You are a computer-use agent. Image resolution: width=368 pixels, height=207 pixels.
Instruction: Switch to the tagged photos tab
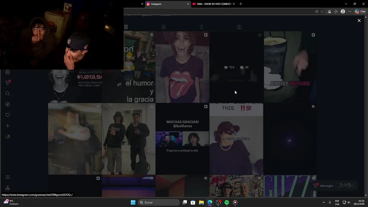click(x=239, y=27)
